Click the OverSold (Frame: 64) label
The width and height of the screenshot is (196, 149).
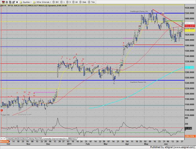tap(138, 82)
